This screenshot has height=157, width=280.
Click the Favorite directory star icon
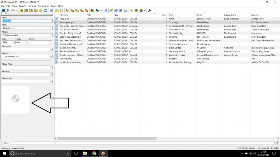click(41, 11)
